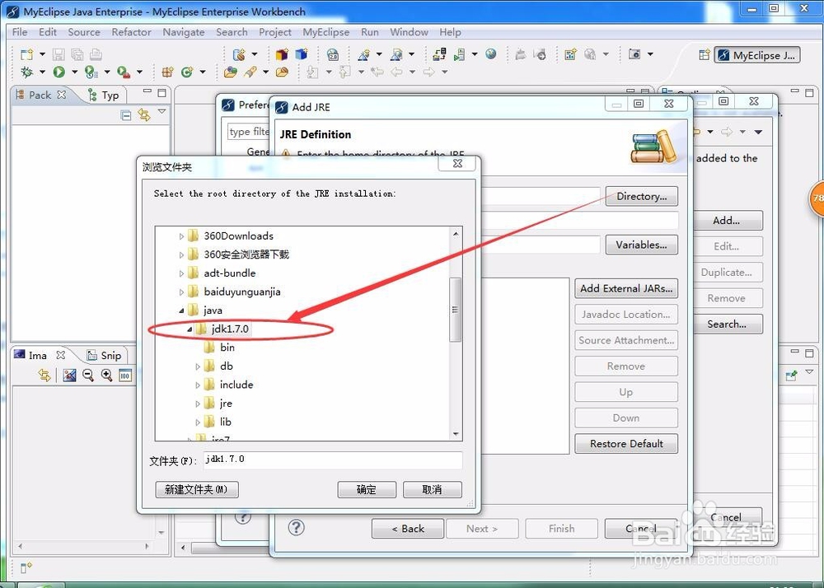Click the 文件夹 name input field

click(333, 460)
